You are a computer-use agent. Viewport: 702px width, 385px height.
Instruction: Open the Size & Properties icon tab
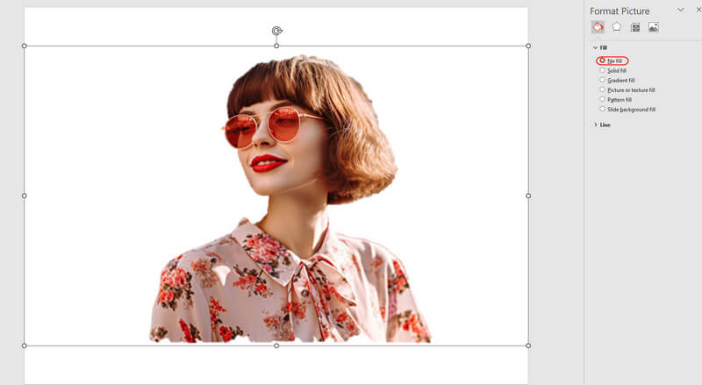(x=635, y=27)
